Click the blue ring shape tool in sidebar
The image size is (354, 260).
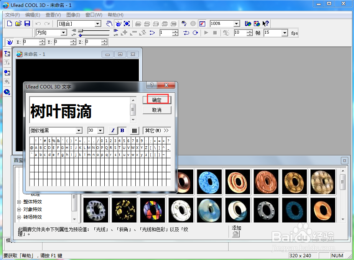pos(7,92)
